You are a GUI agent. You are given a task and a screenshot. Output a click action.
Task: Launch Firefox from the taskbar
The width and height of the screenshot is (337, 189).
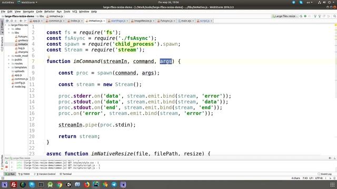(87, 184)
